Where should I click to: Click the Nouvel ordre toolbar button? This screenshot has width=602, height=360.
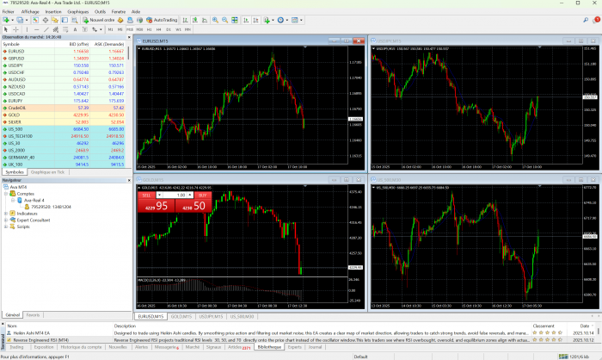coord(99,19)
